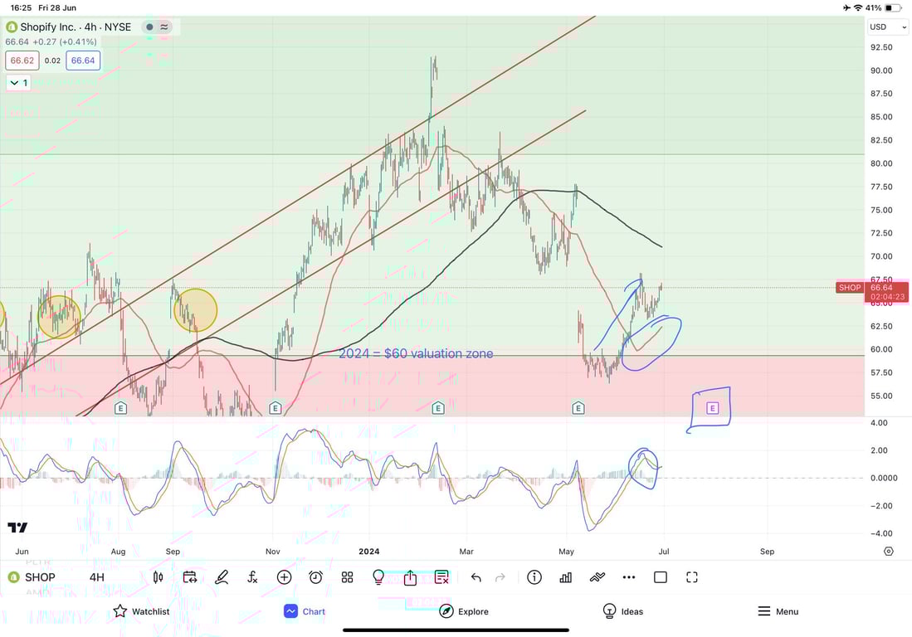Toggle the approximate-equal data mode icon
912x637 pixels.
pyautogui.click(x=164, y=27)
